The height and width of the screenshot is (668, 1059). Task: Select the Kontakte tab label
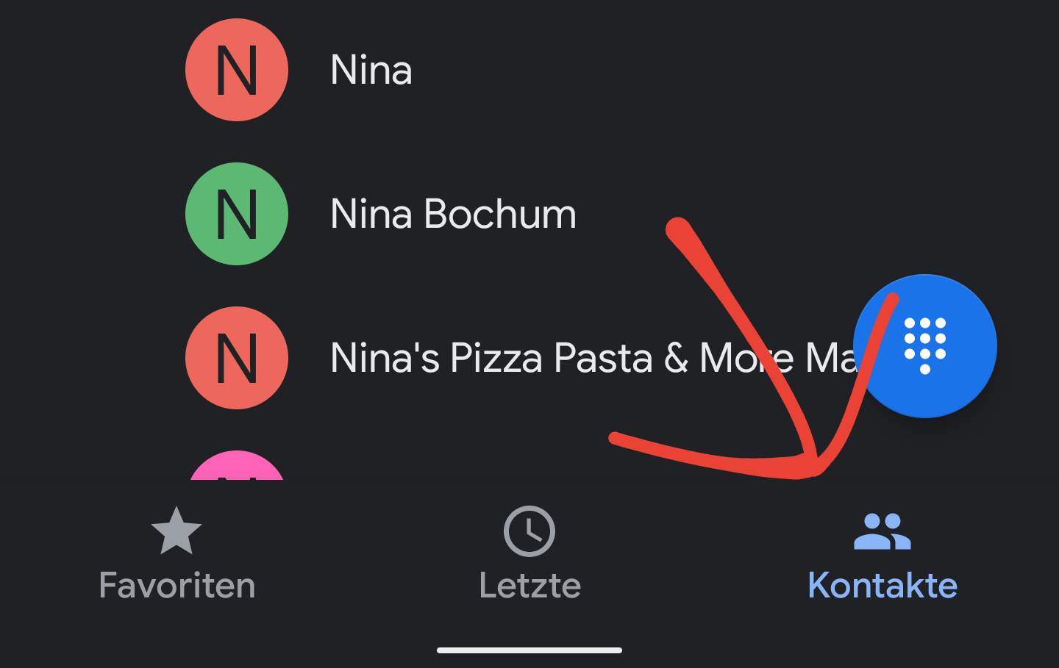pyautogui.click(x=883, y=586)
